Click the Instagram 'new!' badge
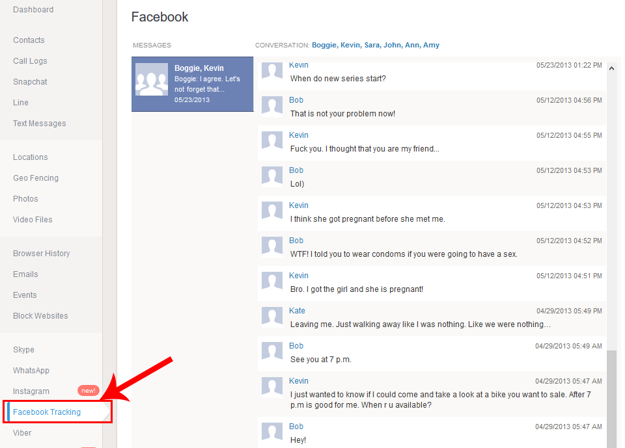625x448 pixels. 88,391
